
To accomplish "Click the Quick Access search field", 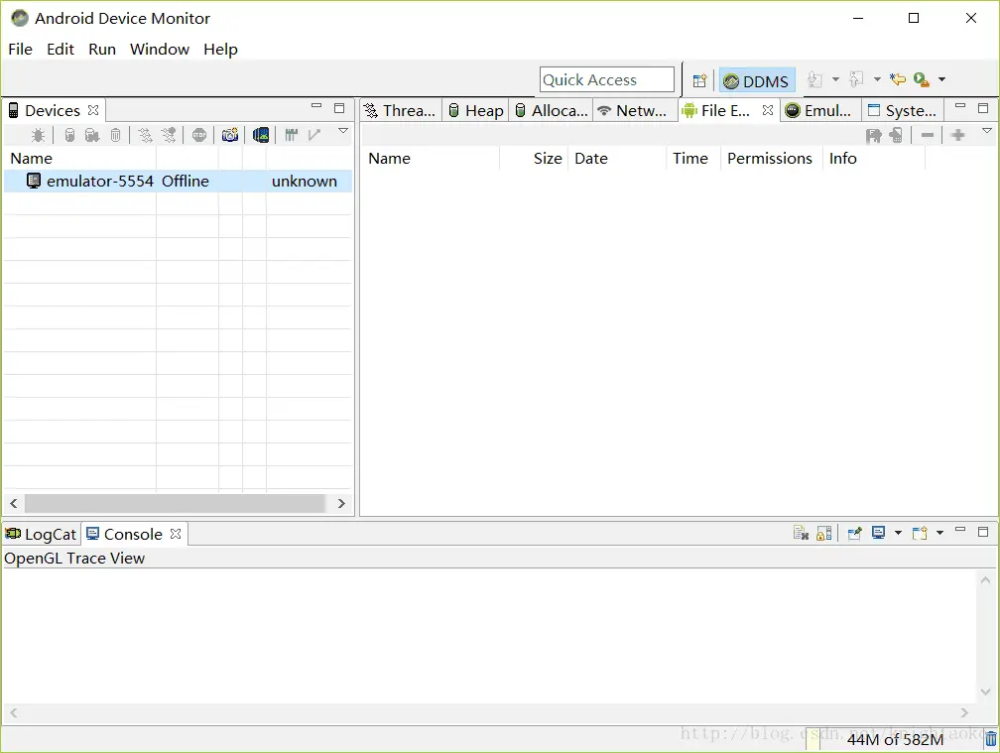I will 606,79.
